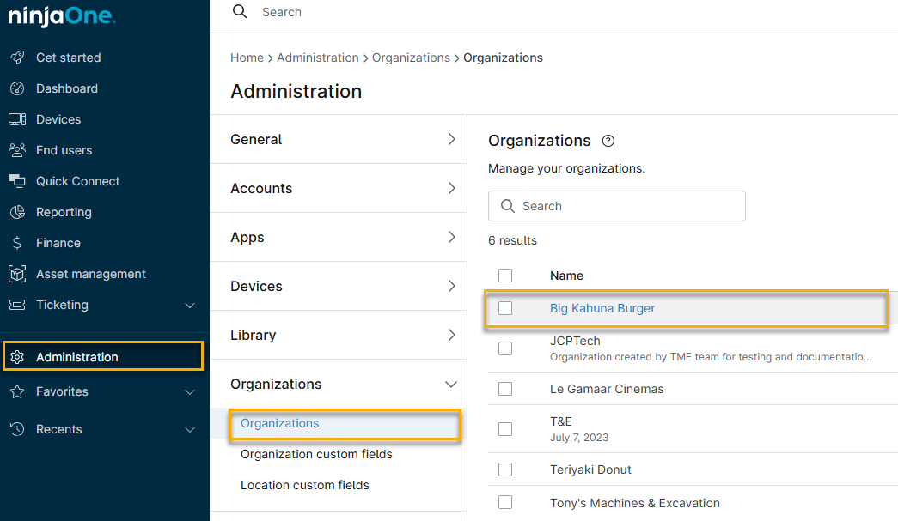Click the Quick Connect icon
Viewport: 898px width, 521px height.
(17, 181)
